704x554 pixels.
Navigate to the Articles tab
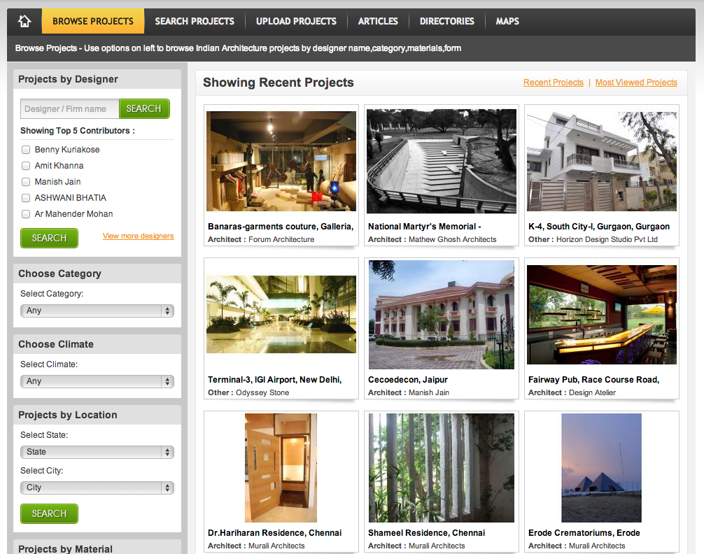[x=378, y=21]
